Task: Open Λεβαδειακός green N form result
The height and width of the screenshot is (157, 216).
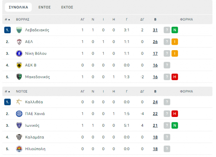Action: point(175,30)
